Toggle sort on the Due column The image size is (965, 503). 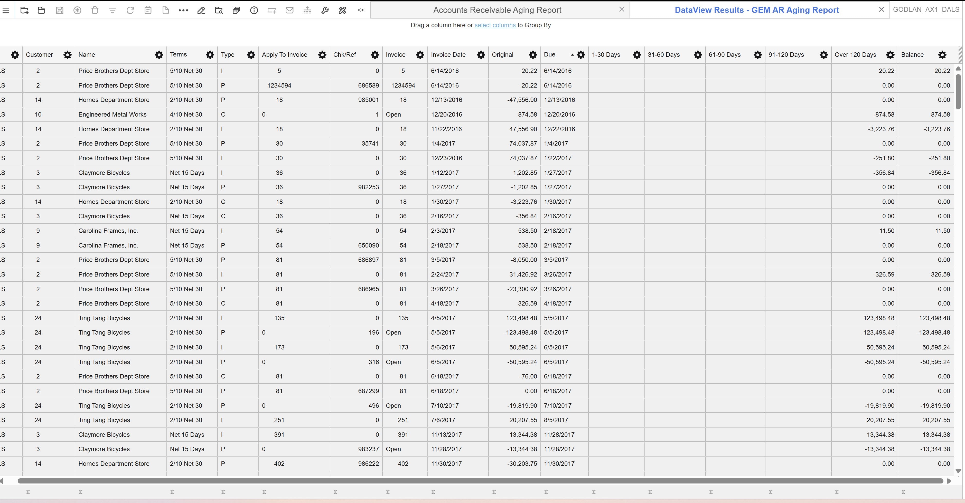pyautogui.click(x=550, y=55)
